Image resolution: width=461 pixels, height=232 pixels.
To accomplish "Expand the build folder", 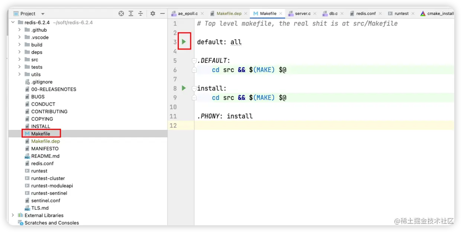I will [x=19, y=45].
